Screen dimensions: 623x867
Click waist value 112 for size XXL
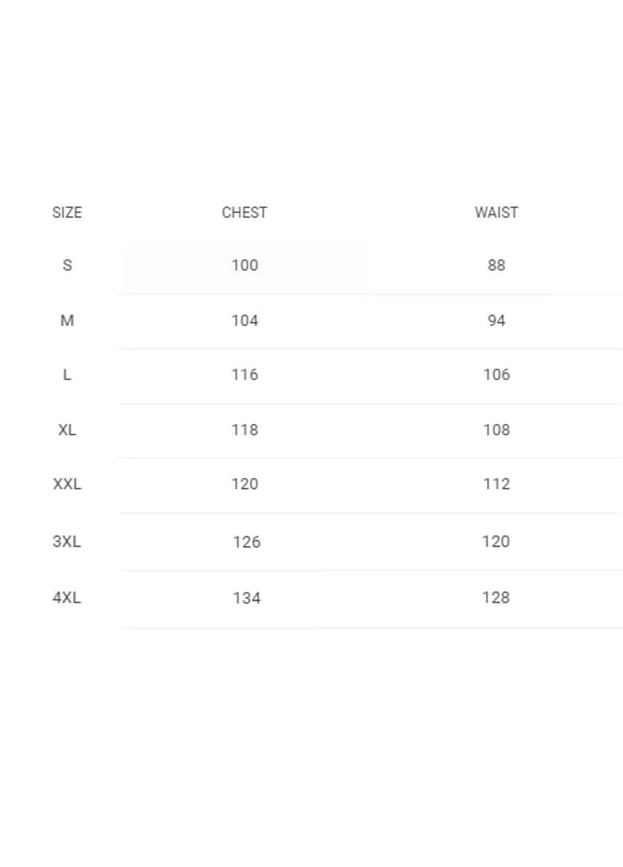coord(497,484)
